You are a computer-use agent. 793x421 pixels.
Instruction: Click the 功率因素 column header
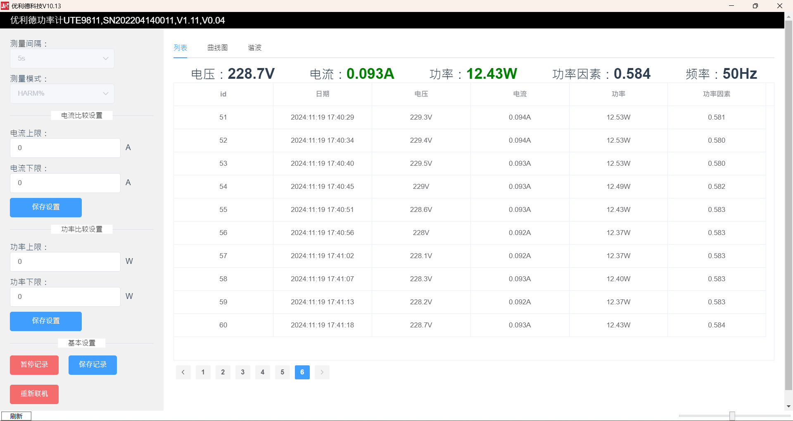tap(717, 94)
